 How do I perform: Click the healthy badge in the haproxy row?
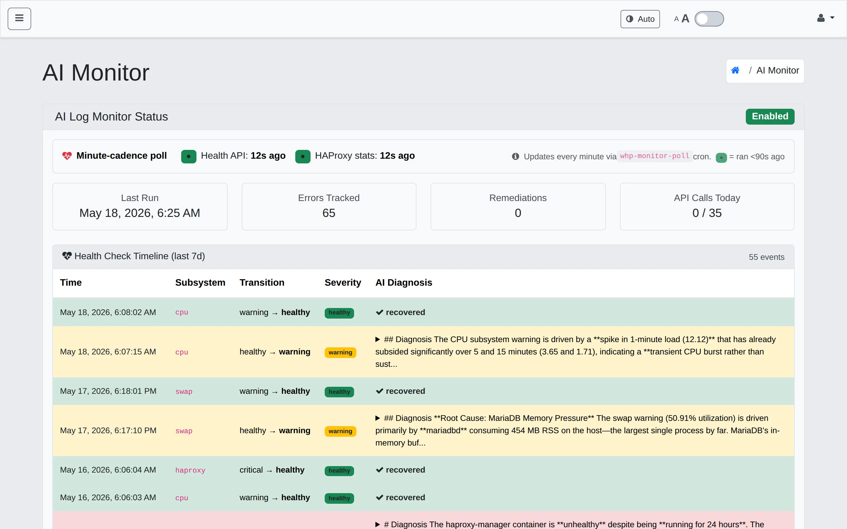click(339, 471)
